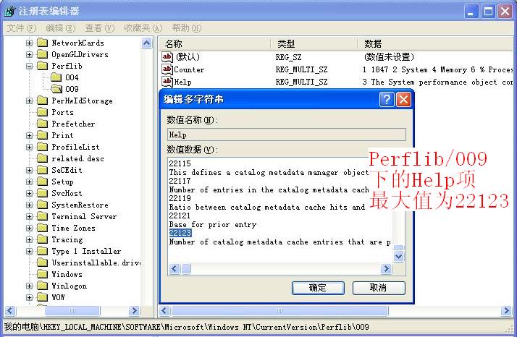
Task: Select the open 009 folder icon
Action: click(56, 89)
